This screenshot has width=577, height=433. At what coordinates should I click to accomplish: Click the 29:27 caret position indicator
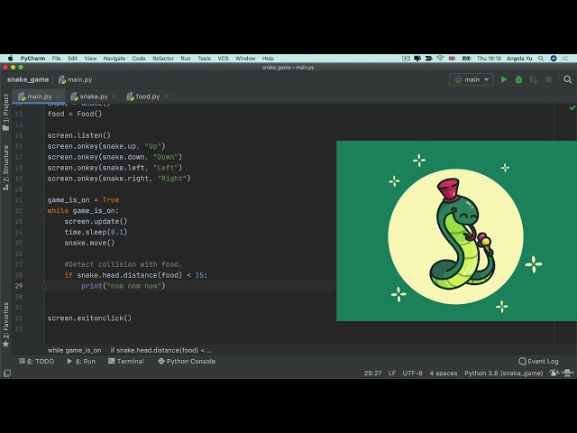click(x=372, y=373)
